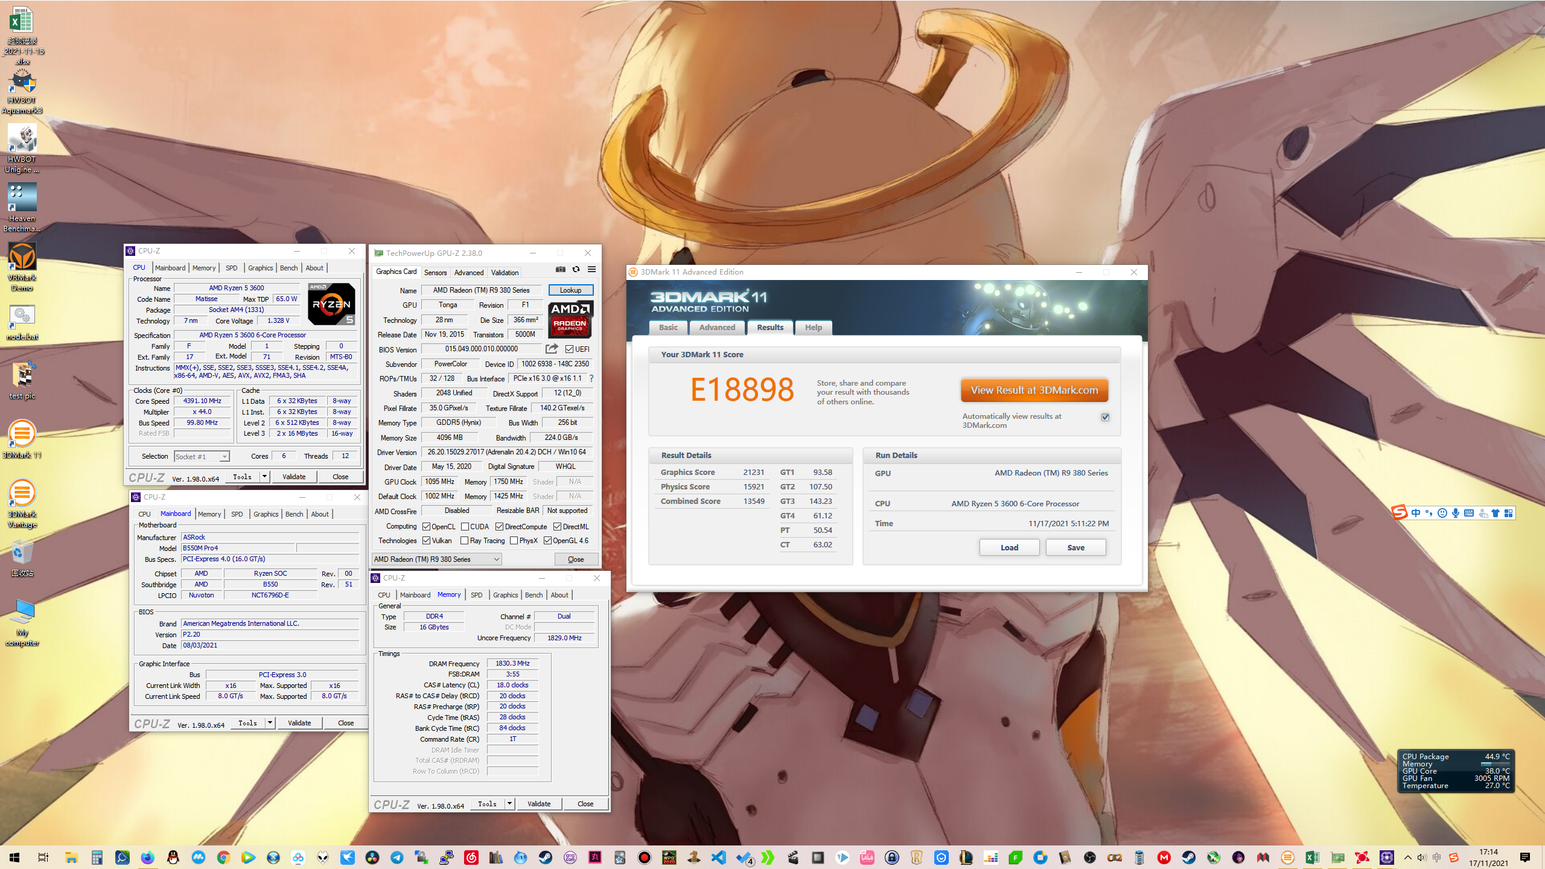Click the taskbar clock showing 17:14

pyautogui.click(x=1489, y=858)
